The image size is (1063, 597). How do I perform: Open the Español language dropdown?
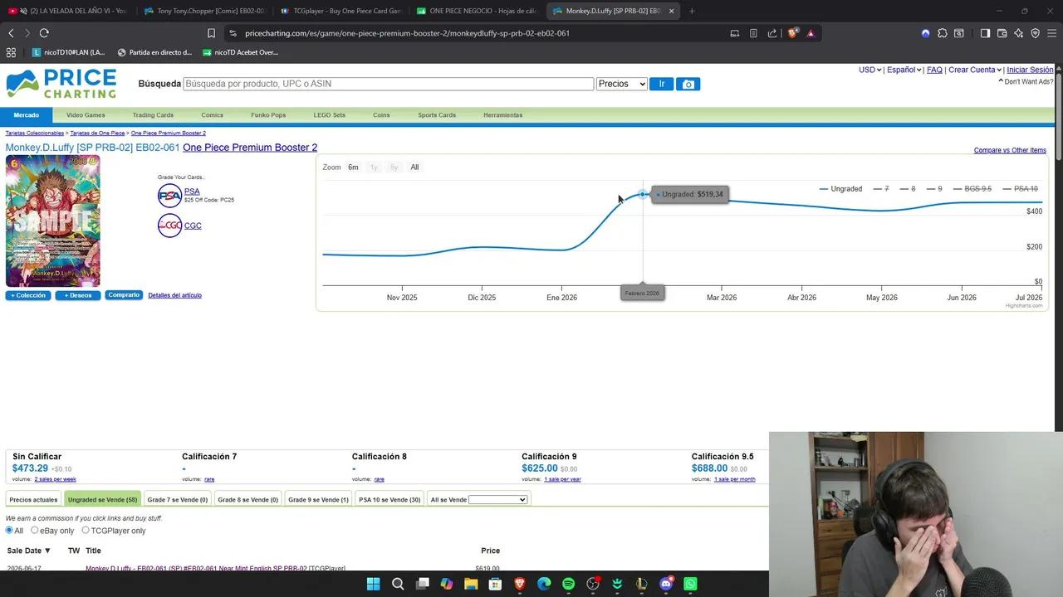click(904, 70)
